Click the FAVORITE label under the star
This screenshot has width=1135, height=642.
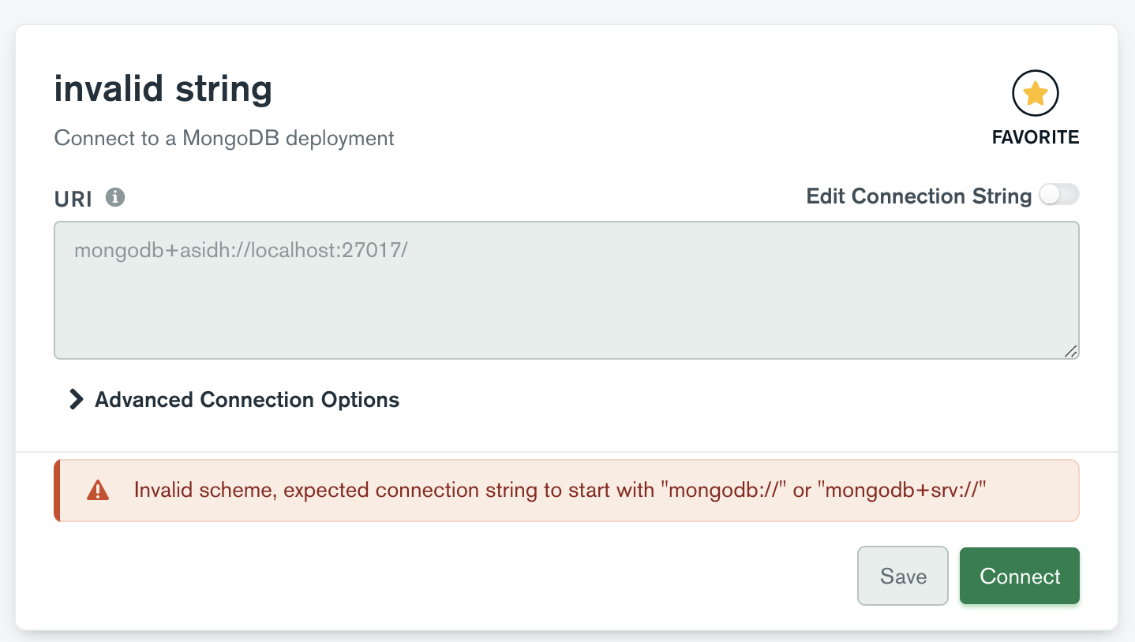(x=1035, y=137)
